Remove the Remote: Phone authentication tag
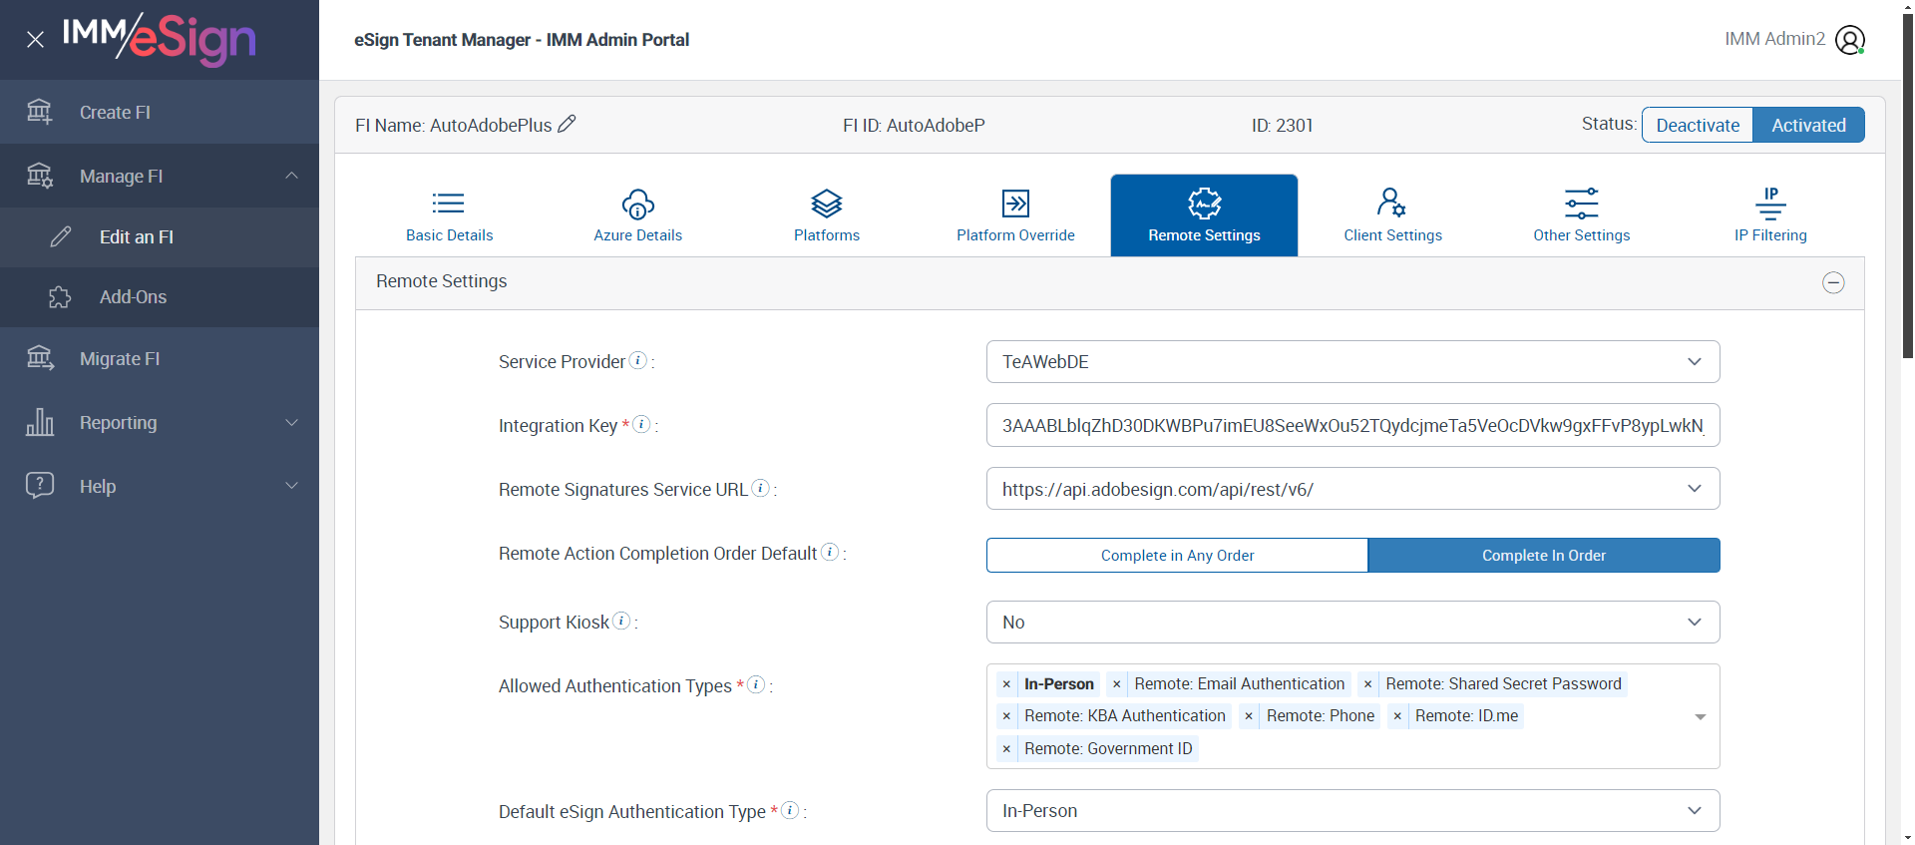This screenshot has width=1915, height=845. coord(1249,716)
